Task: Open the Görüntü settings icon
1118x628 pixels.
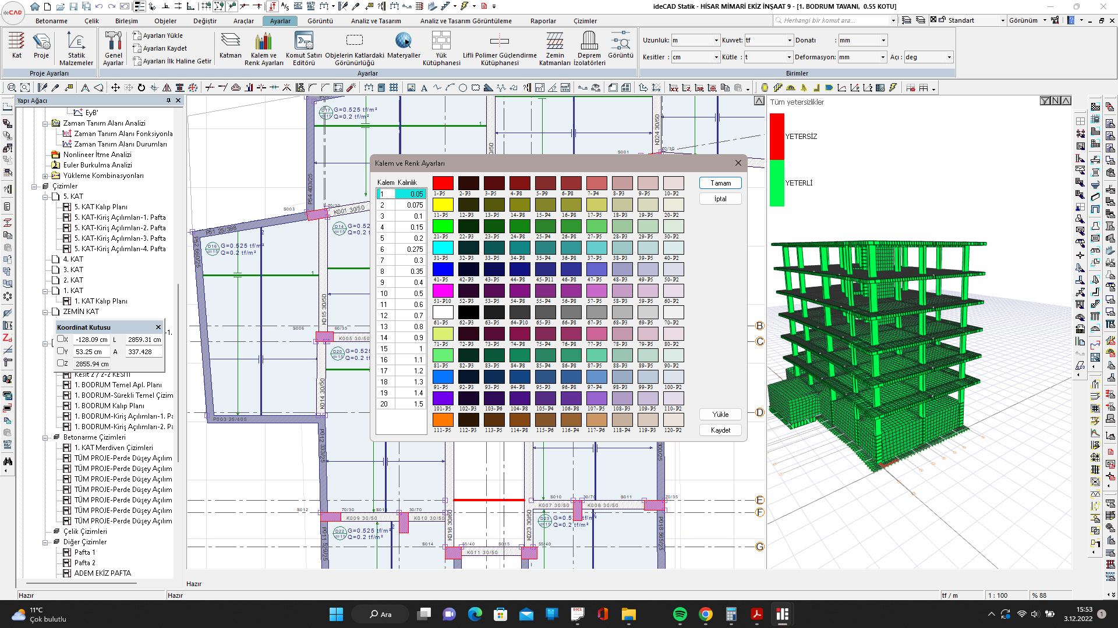Action: pos(621,45)
